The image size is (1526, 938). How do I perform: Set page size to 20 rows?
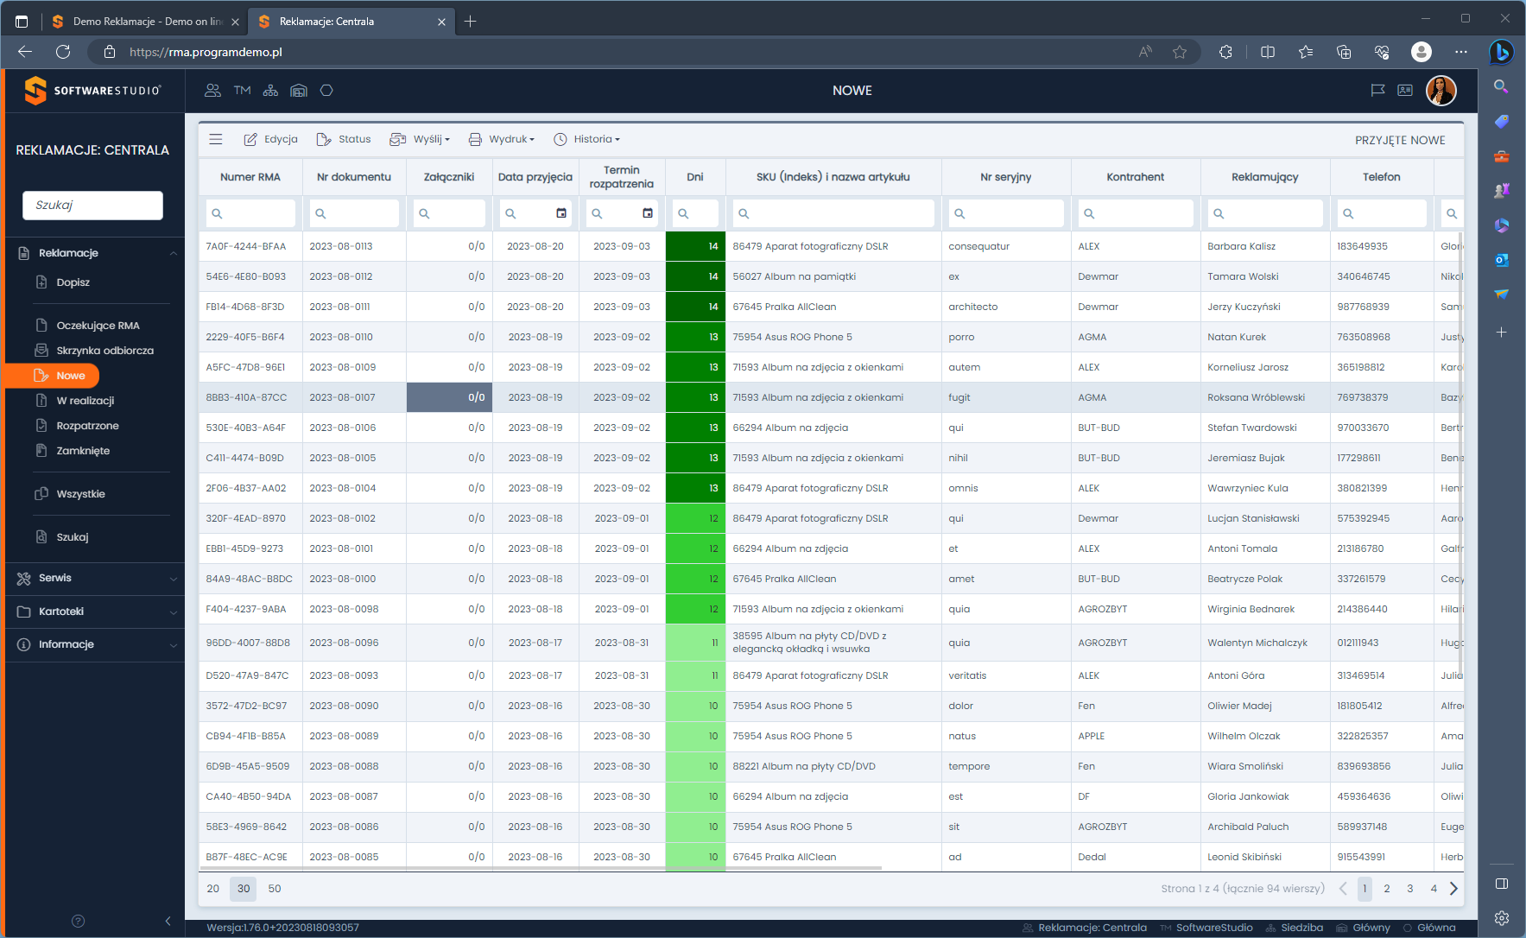(x=213, y=889)
